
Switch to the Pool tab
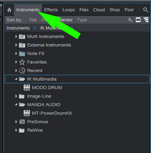click(129, 10)
